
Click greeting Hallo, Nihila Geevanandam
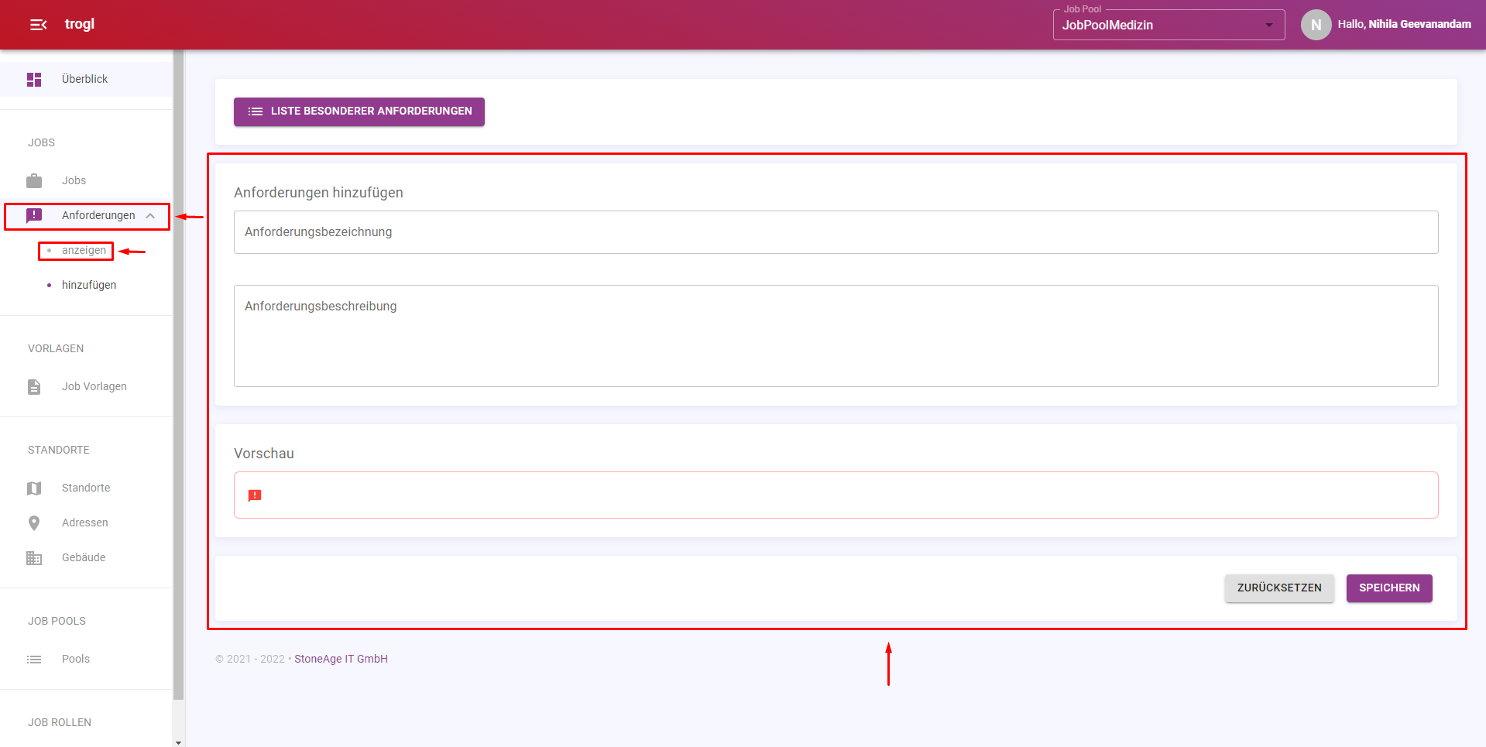coord(1404,24)
